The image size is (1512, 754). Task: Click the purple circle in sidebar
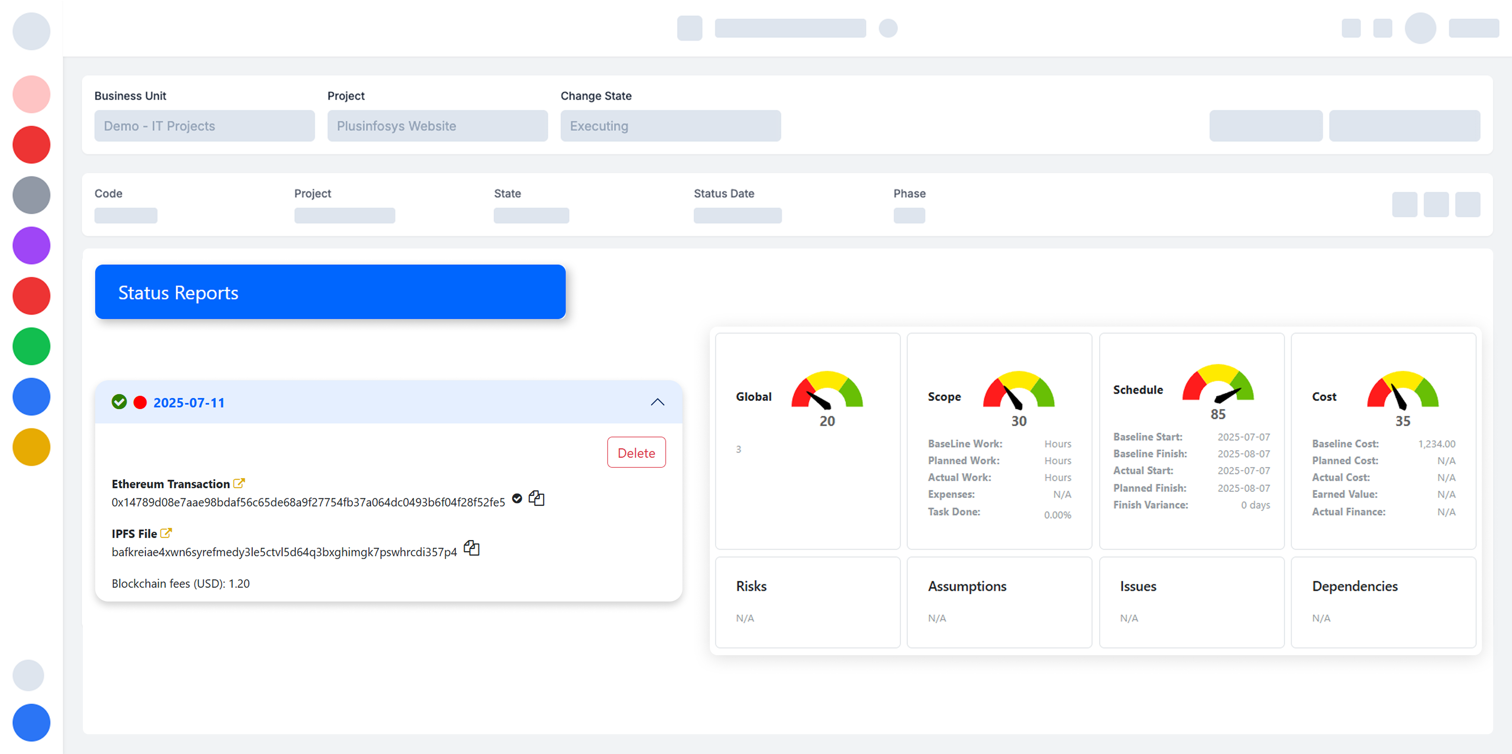point(31,245)
